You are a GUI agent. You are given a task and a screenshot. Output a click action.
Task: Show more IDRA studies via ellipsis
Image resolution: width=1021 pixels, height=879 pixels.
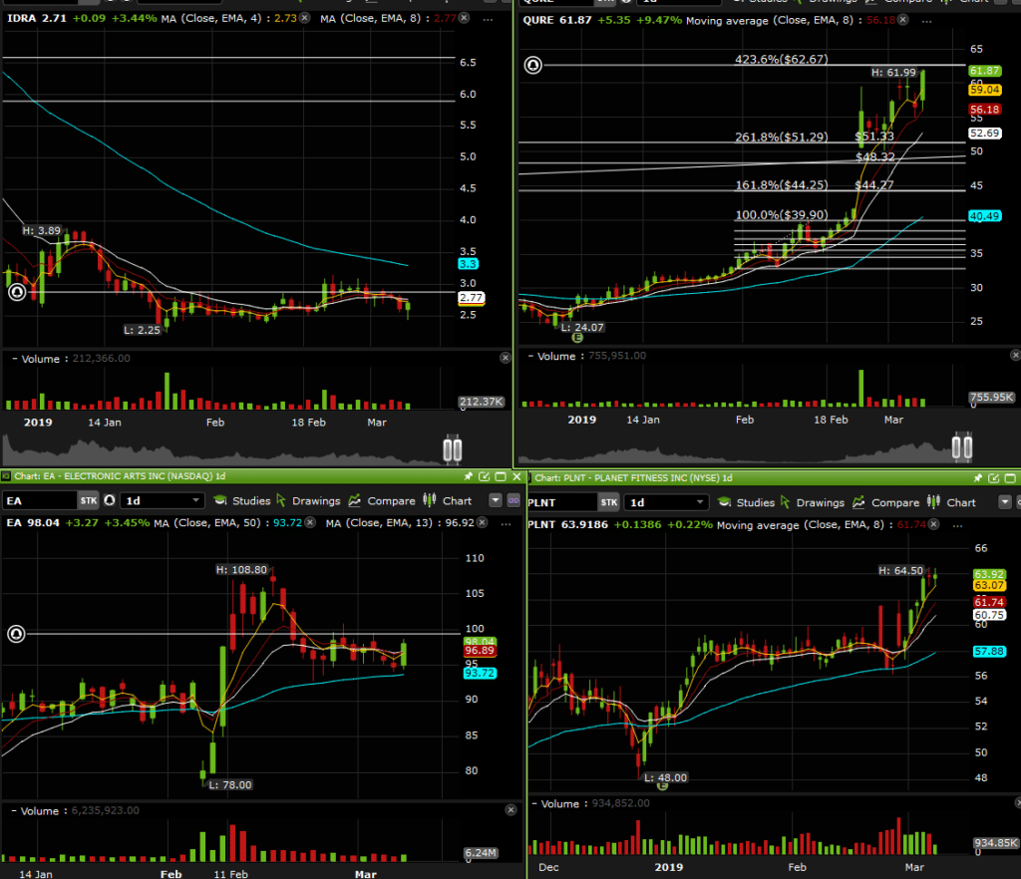click(488, 20)
